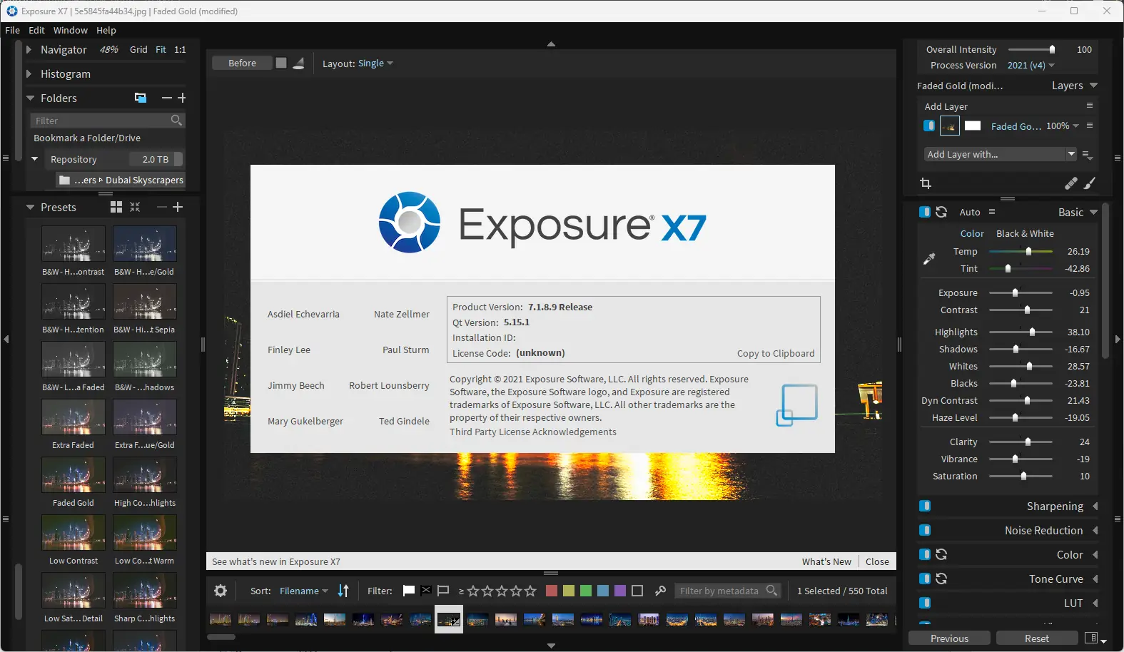
Task: Click the metadata search magnifier icon
Action: click(771, 591)
